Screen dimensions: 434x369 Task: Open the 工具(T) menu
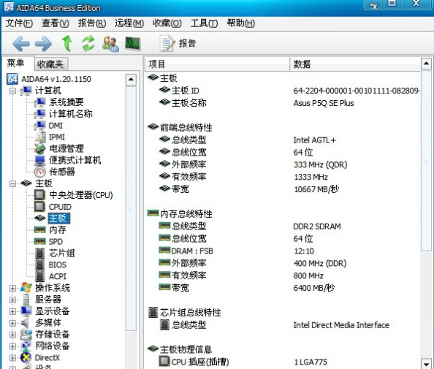(x=204, y=23)
